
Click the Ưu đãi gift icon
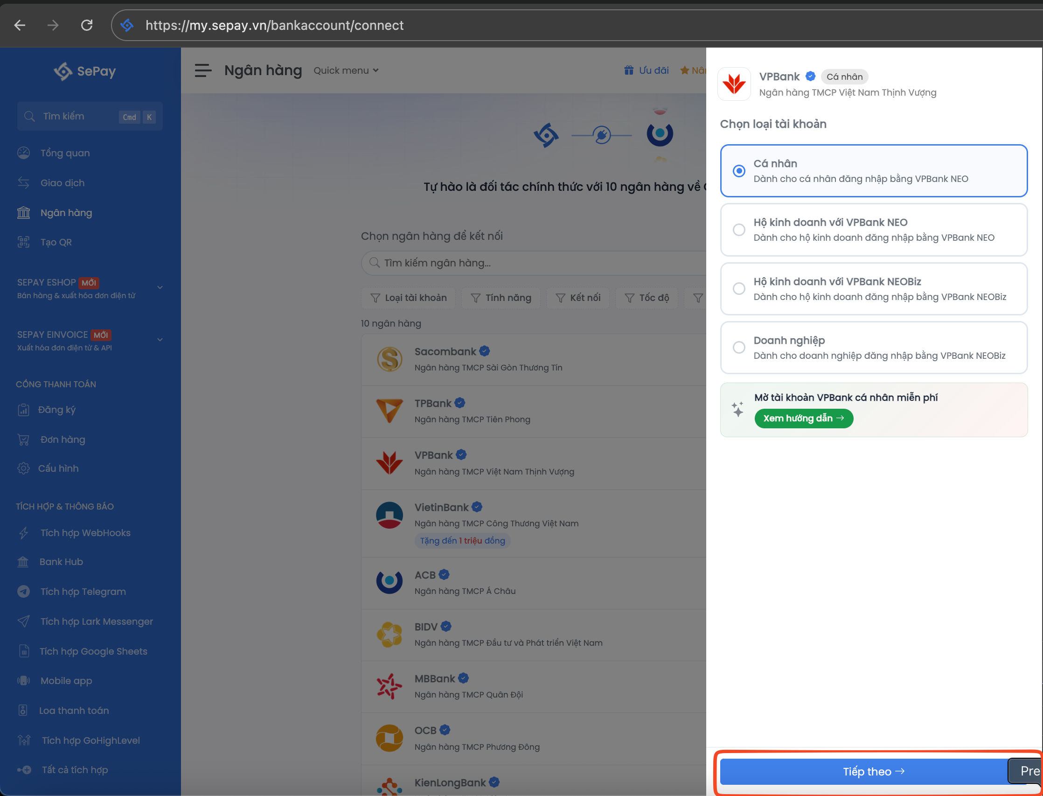(x=628, y=70)
